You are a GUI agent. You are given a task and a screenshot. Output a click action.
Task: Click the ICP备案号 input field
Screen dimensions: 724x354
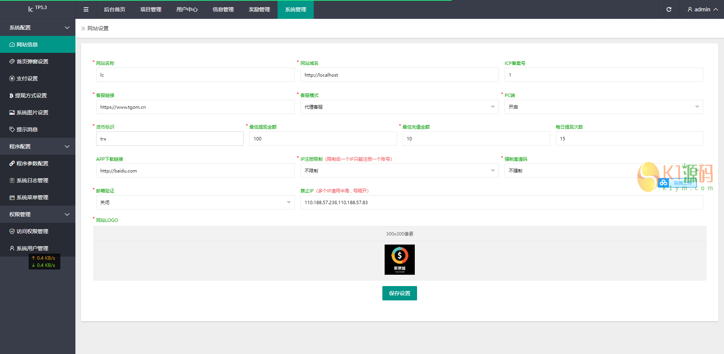pos(604,75)
